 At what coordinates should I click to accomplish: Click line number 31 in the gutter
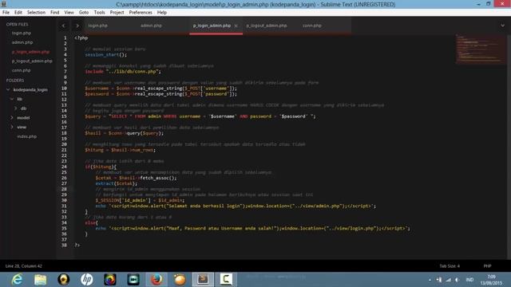click(64, 206)
